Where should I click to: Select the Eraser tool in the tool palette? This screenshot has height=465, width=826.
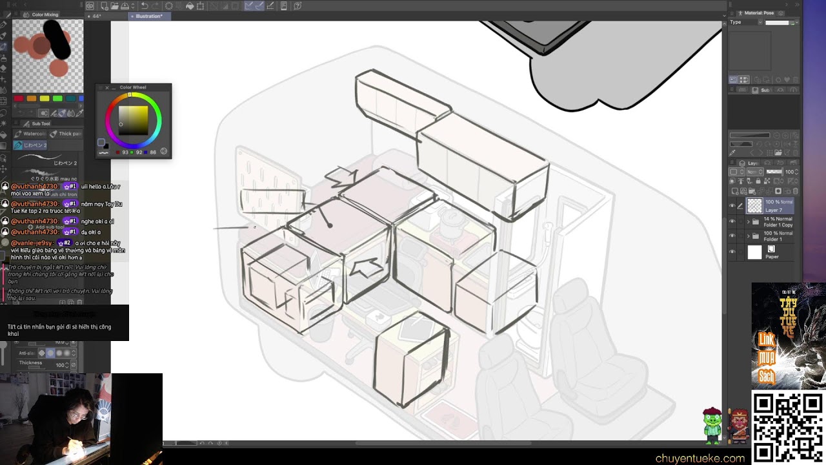[x=4, y=68]
